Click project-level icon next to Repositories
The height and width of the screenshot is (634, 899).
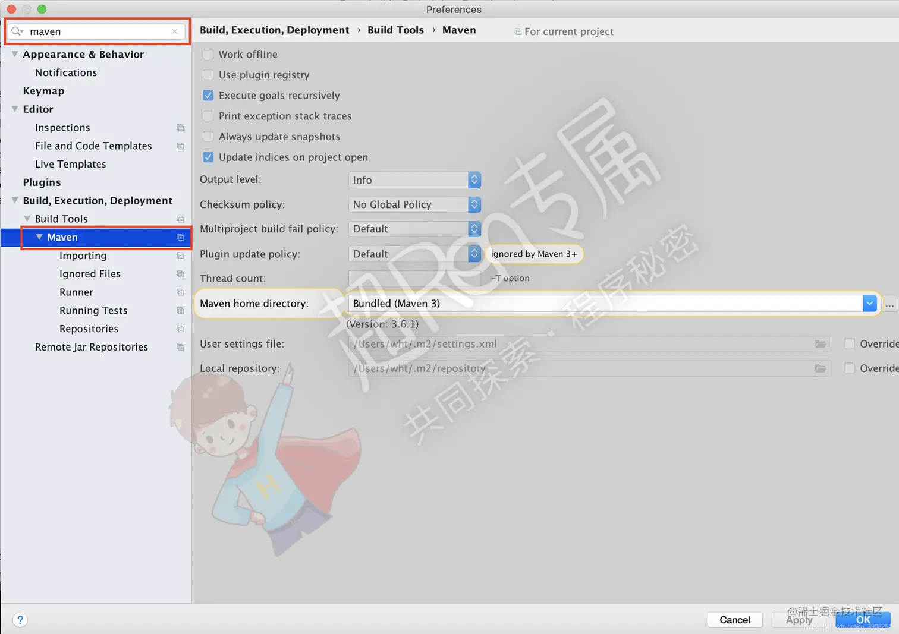[x=180, y=329]
